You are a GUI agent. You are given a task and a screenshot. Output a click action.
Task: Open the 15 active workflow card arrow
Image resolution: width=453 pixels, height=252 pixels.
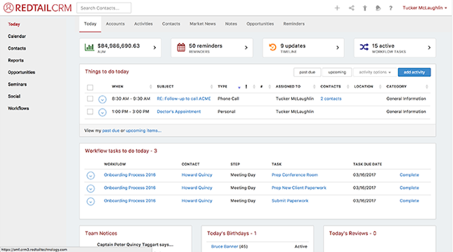coord(429,48)
